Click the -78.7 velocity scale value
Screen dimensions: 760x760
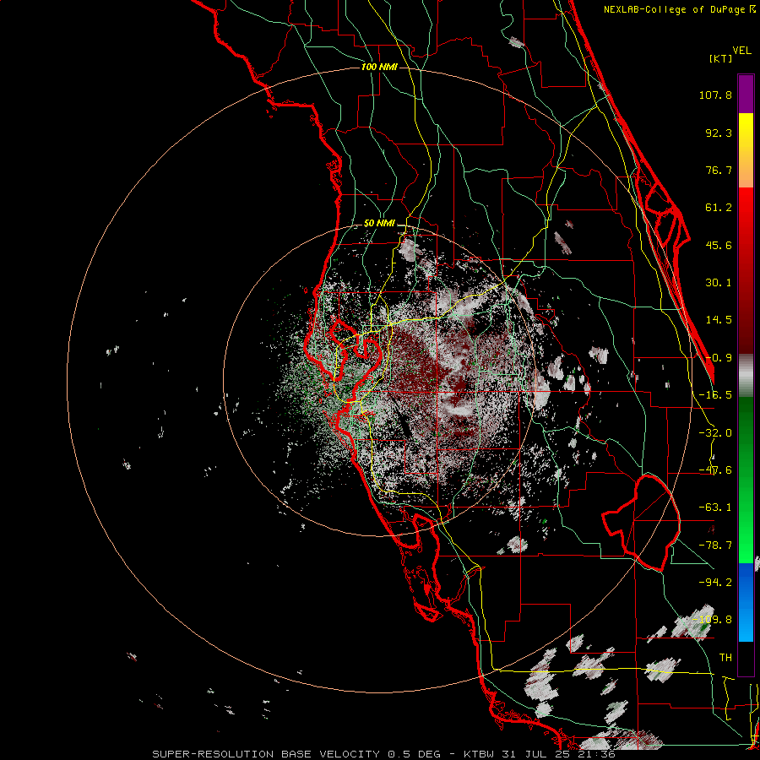coord(715,546)
